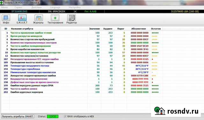Sort by Название атрибута column header
This screenshot has width=204, height=120.
click(22, 29)
